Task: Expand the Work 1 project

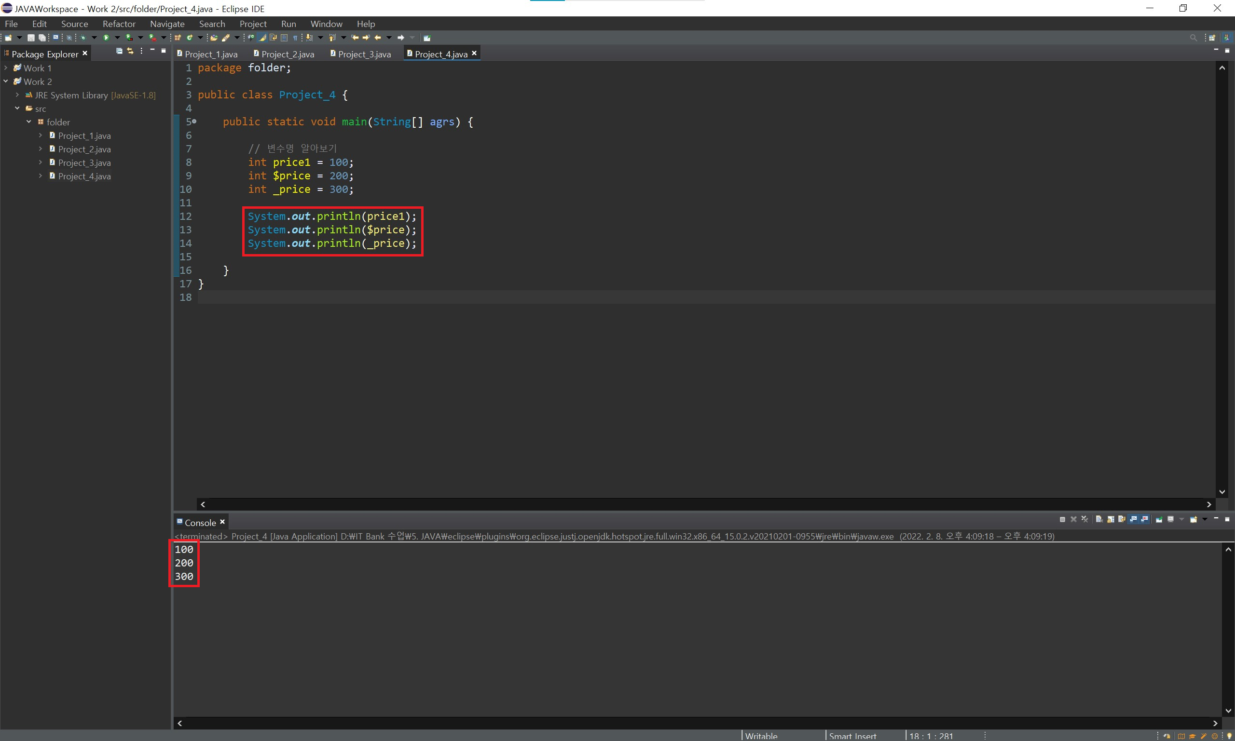Action: tap(6, 68)
